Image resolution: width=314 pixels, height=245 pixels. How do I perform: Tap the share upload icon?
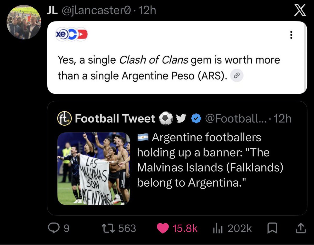(300, 228)
